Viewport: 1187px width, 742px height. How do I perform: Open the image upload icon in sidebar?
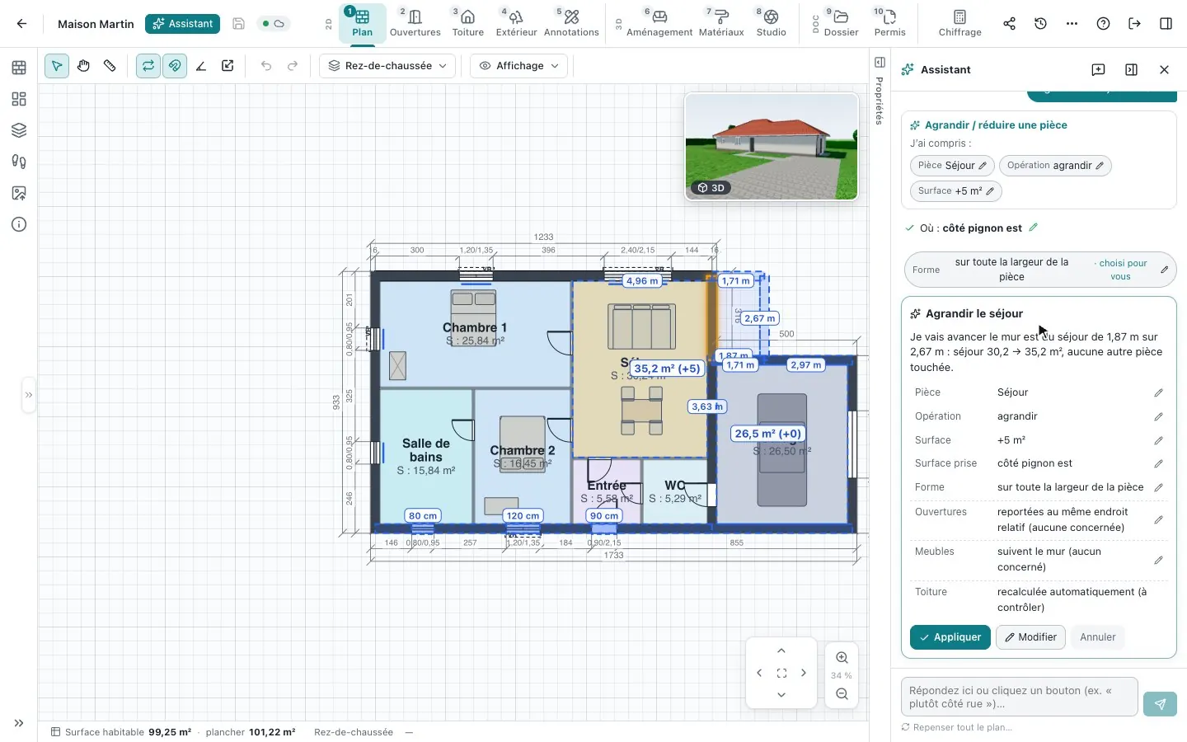coord(19,193)
